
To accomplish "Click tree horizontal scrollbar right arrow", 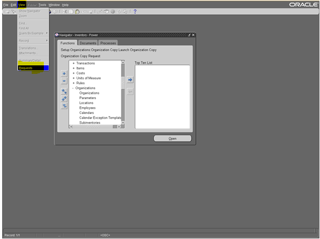I will (119, 127).
